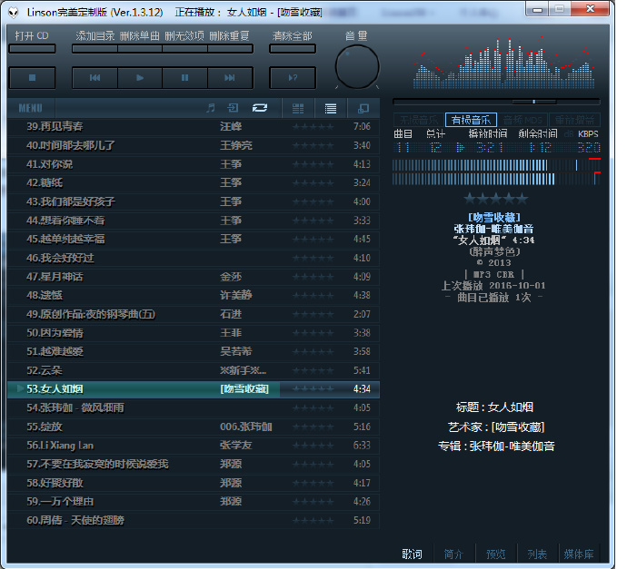Select song 40.时间都去哪儿了
Viewport: 627px width, 569px height.
point(194,145)
